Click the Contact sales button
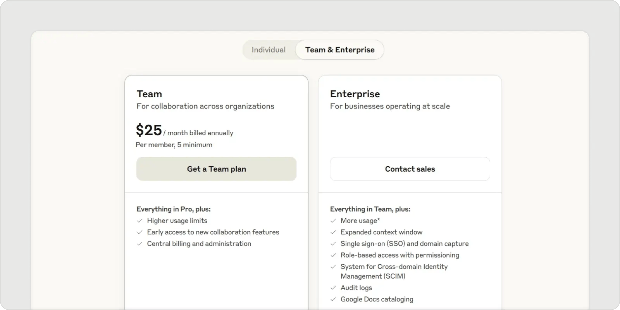Image resolution: width=620 pixels, height=310 pixels. pos(410,169)
